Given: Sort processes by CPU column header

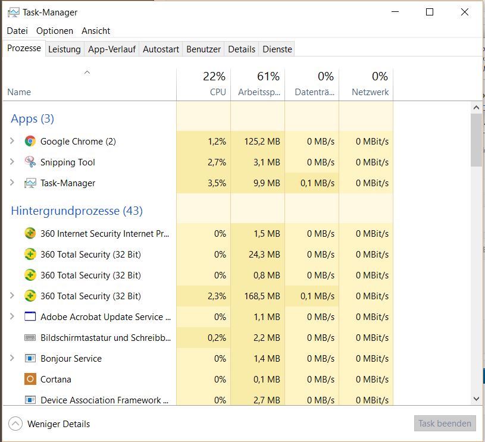Looking at the screenshot, I should 204,84.
